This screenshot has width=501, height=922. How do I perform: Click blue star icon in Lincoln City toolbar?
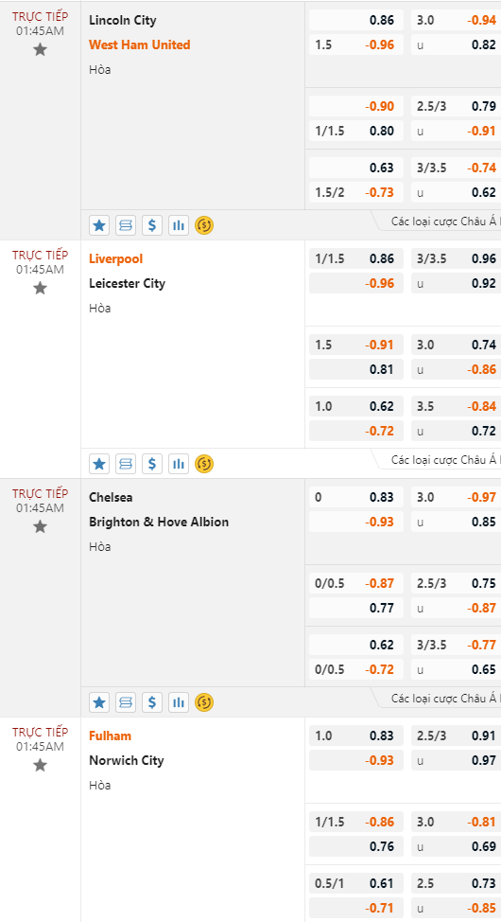pyautogui.click(x=99, y=225)
